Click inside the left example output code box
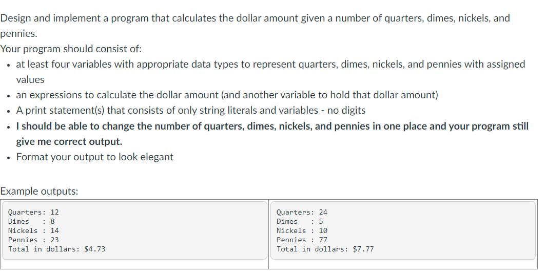Image resolution: width=546 pixels, height=275 pixels. tap(134, 230)
